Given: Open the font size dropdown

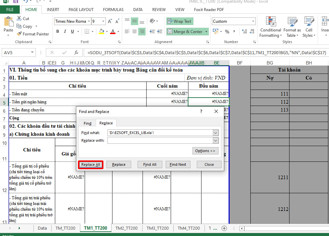Looking at the screenshot, I should coord(103,21).
